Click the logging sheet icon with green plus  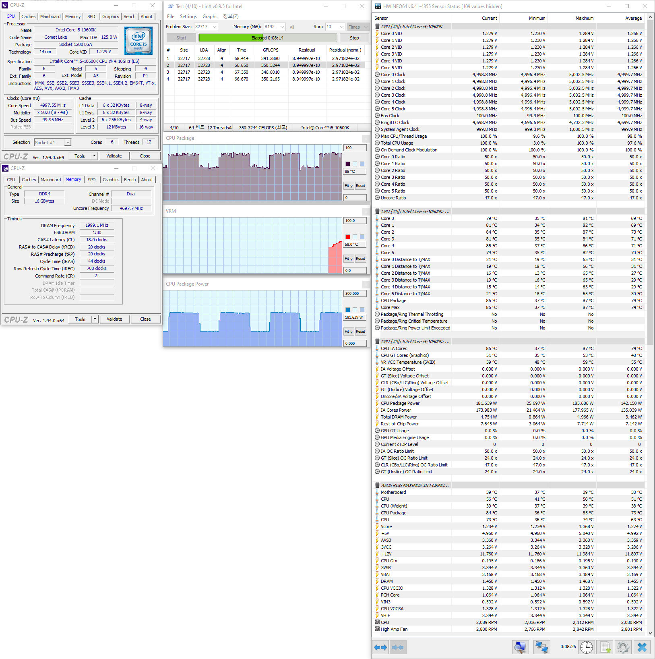605,647
